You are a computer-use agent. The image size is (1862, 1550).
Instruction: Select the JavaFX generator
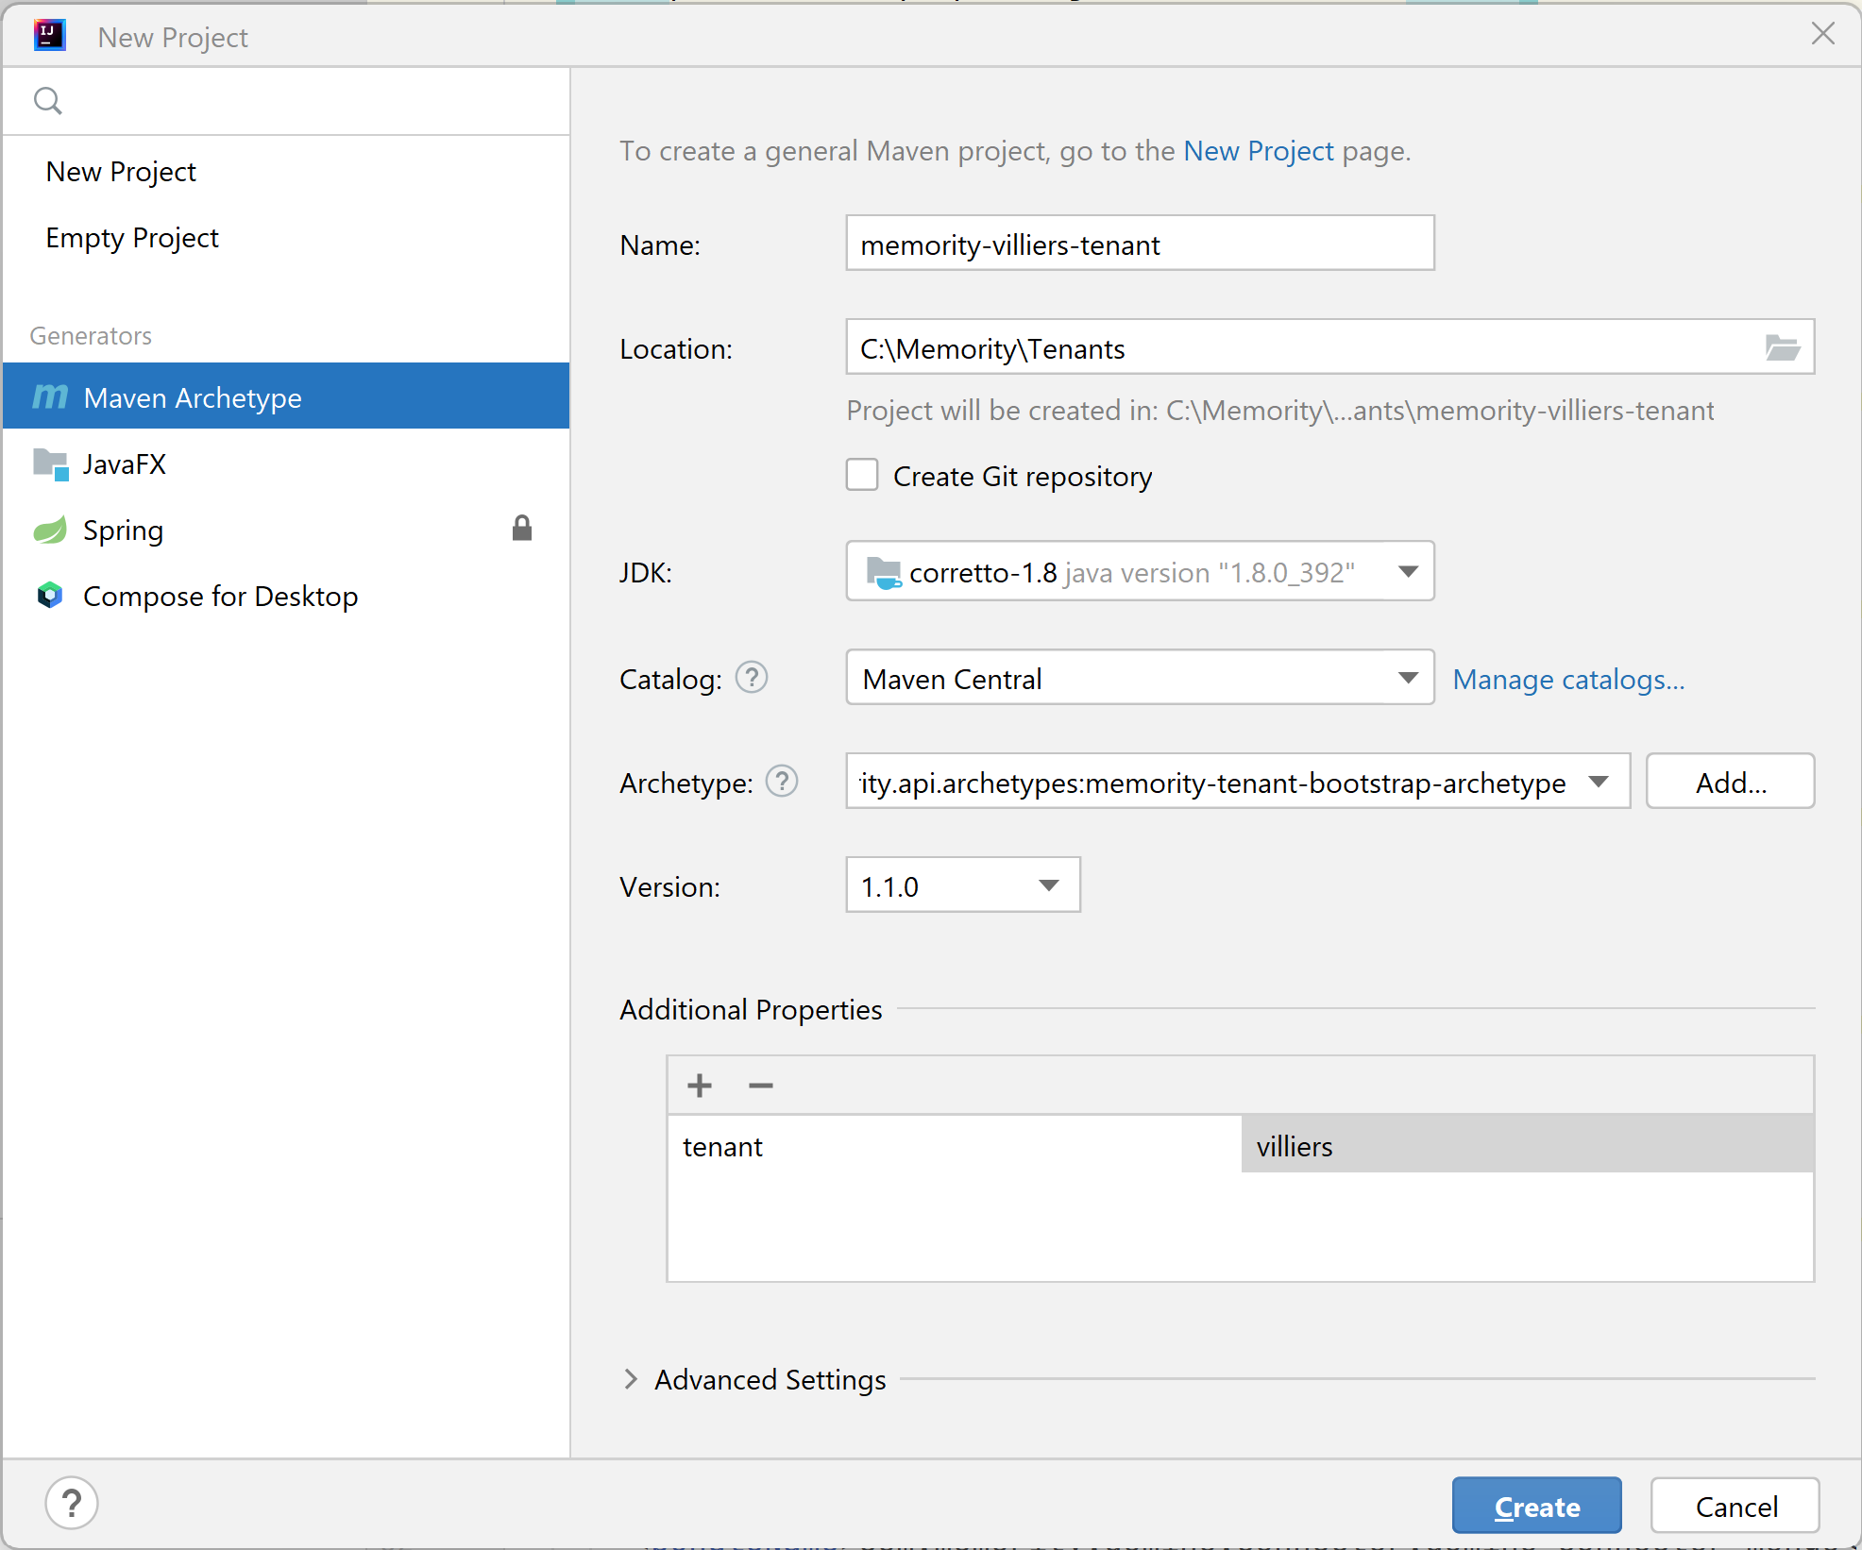pos(124,463)
